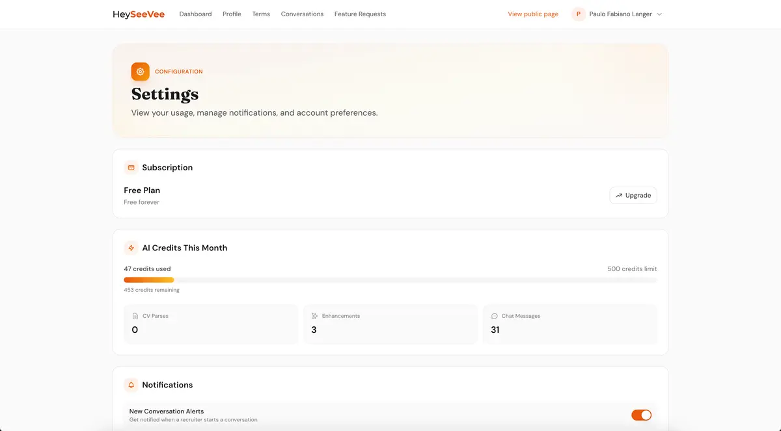Image resolution: width=781 pixels, height=431 pixels.
Task: Click the Upgrade button
Action: click(633, 195)
